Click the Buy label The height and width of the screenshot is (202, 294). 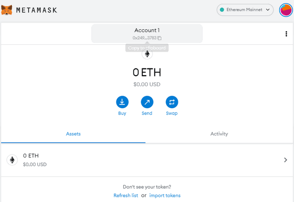point(122,113)
